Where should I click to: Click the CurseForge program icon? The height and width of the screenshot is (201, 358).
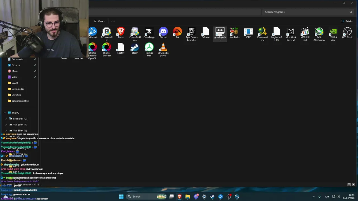[x=149, y=33]
